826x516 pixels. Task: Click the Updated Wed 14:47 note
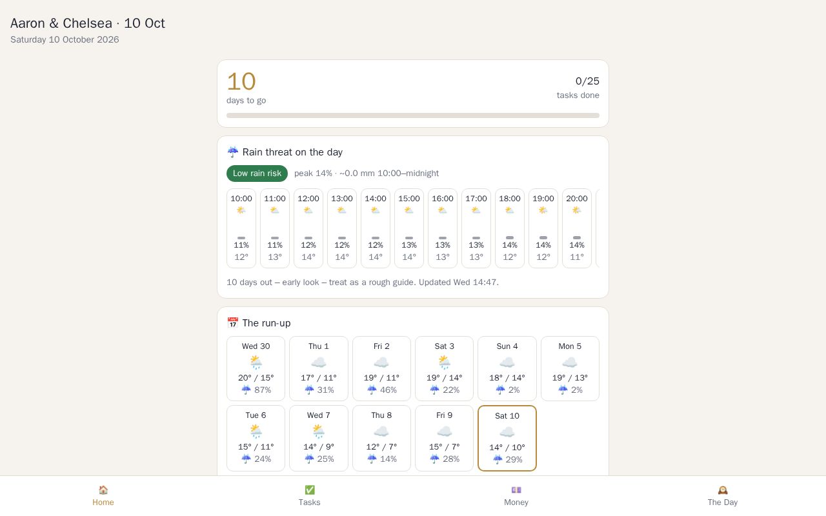pyautogui.click(x=459, y=283)
